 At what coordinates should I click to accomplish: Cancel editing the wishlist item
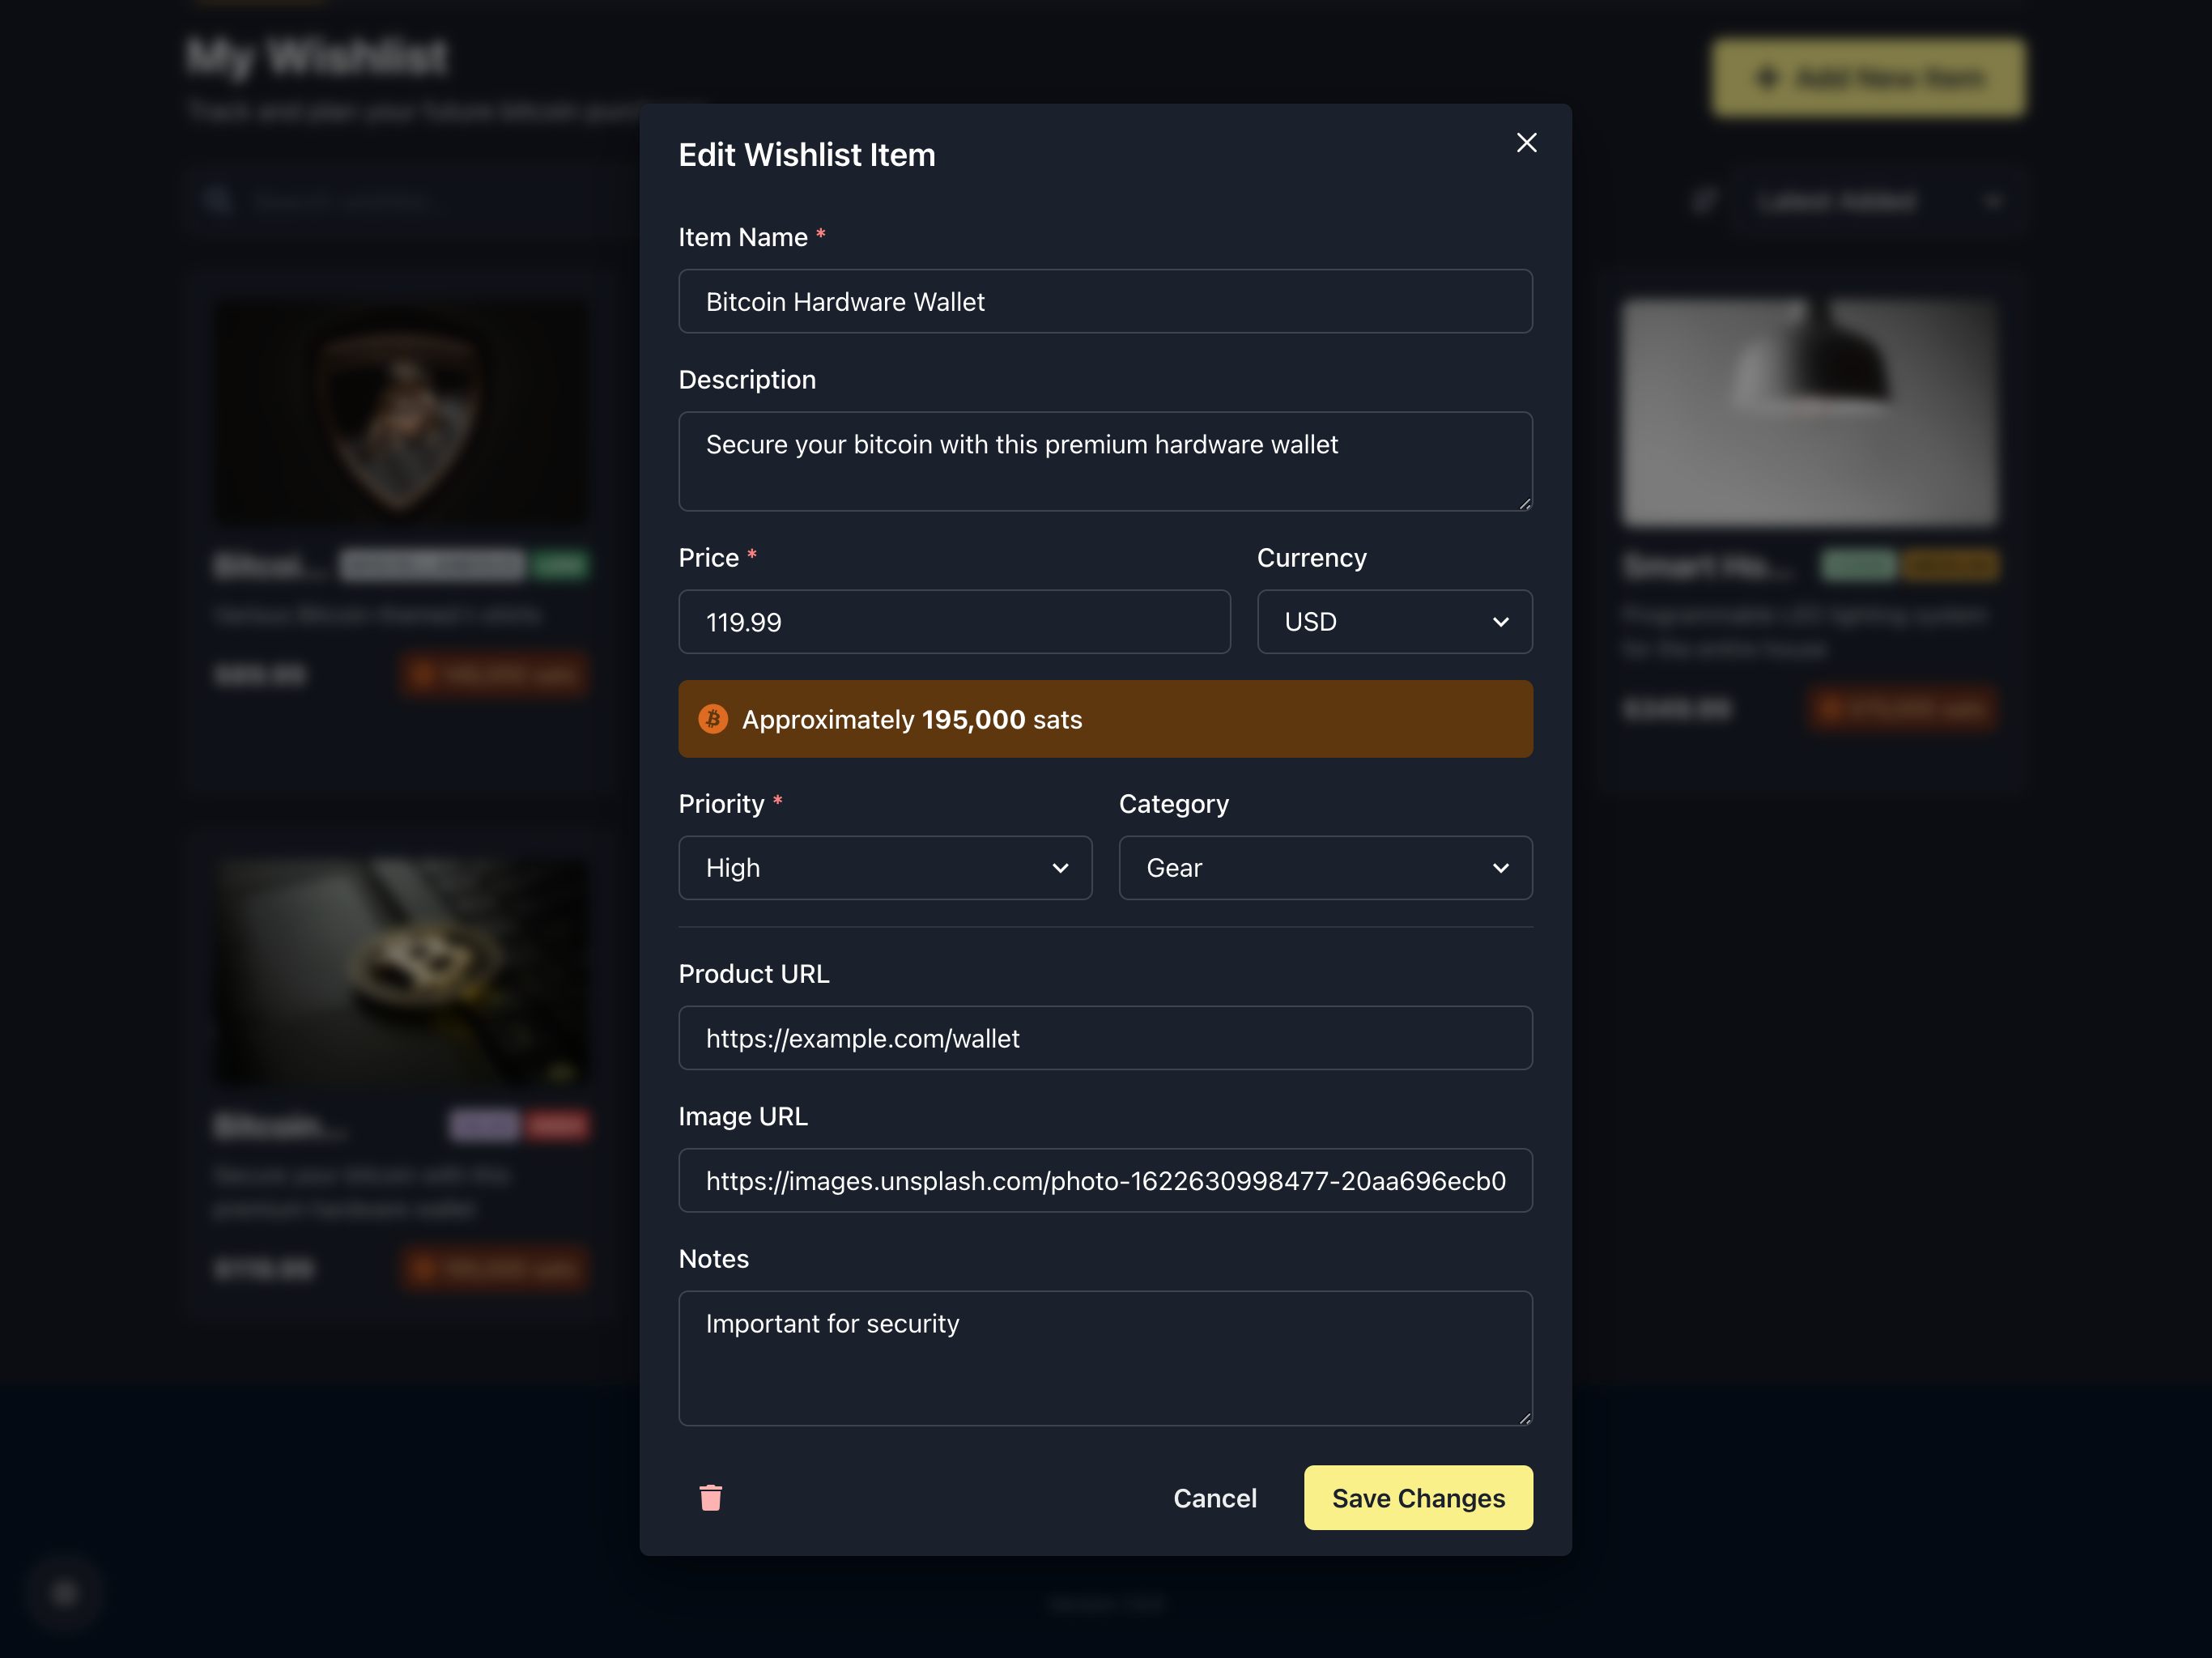[x=1214, y=1497]
